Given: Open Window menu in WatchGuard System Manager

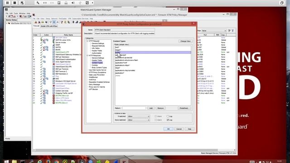Looking at the screenshot, I should pos(22,14).
